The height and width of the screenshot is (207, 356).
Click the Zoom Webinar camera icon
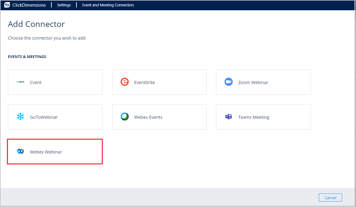(x=229, y=82)
